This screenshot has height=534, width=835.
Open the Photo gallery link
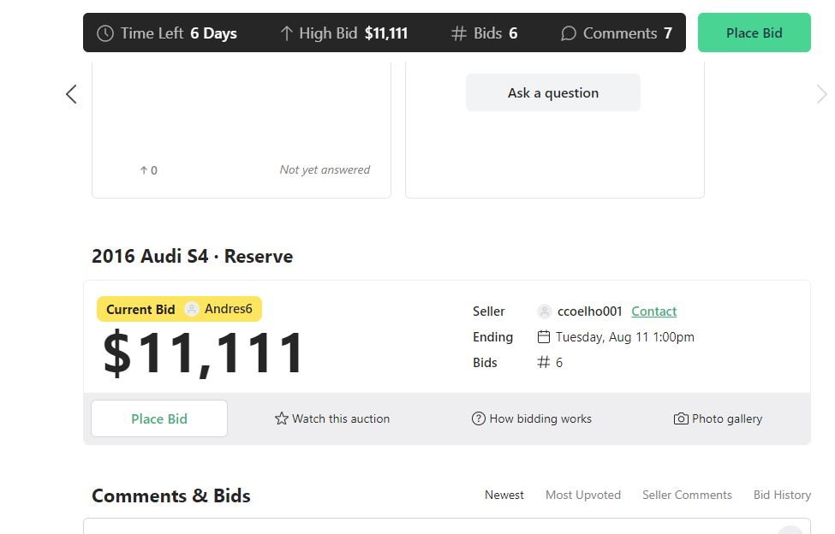tap(727, 418)
